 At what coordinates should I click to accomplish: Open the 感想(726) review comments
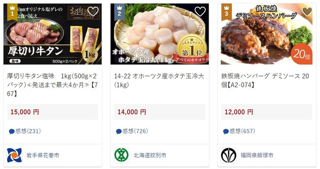(132, 131)
